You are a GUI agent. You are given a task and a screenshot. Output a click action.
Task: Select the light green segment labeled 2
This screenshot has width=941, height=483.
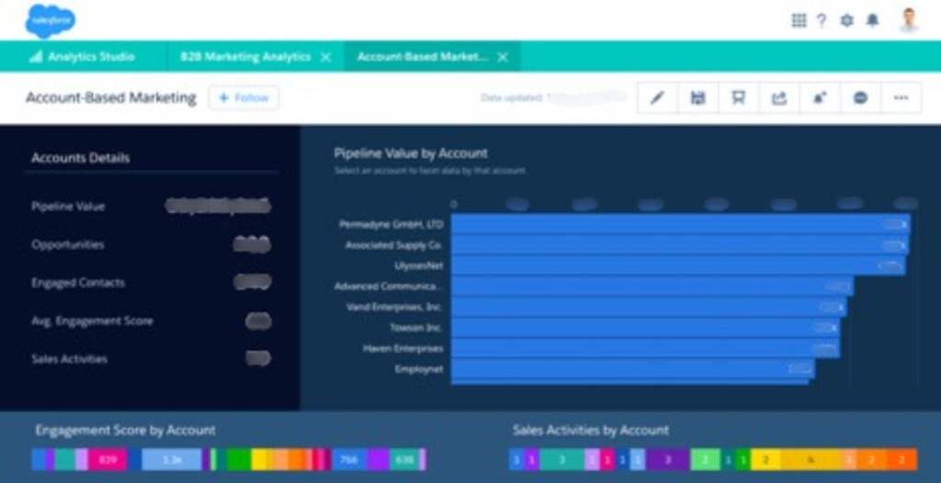coord(705,460)
